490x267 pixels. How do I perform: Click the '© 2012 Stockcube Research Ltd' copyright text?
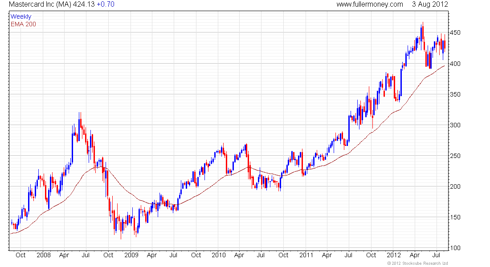point(417,263)
